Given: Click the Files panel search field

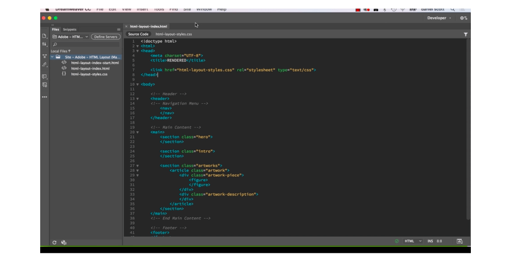Looking at the screenshot, I should pos(86,44).
